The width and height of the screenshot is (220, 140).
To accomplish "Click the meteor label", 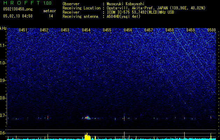I will [50, 11].
